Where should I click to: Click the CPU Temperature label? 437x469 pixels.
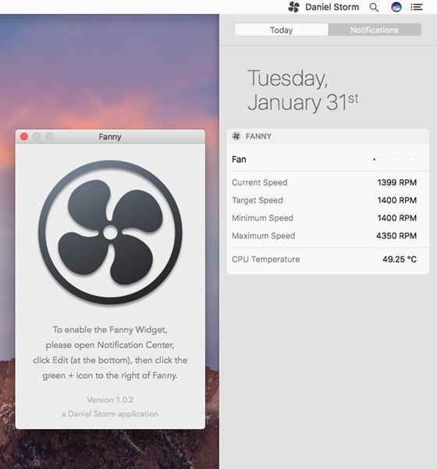click(x=266, y=260)
